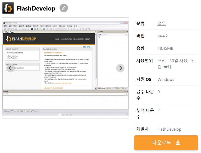Image resolution: width=201 pixels, height=153 pixels.
Task: Click DOCUMENTATION nav link in the screenshot
Action: tap(66, 39)
